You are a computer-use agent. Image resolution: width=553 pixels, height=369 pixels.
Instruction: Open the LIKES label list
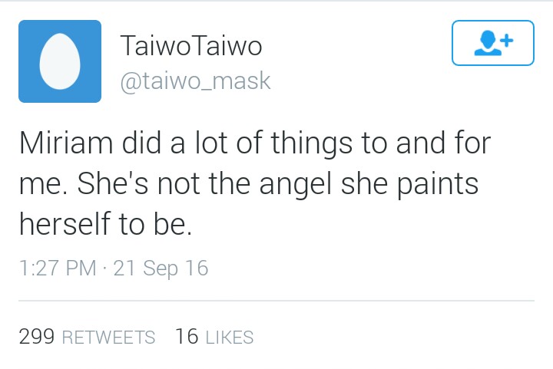(230, 338)
